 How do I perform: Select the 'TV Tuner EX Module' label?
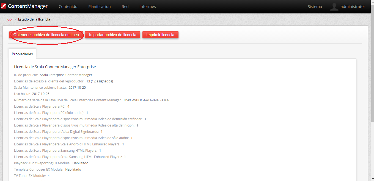click(x=30, y=176)
